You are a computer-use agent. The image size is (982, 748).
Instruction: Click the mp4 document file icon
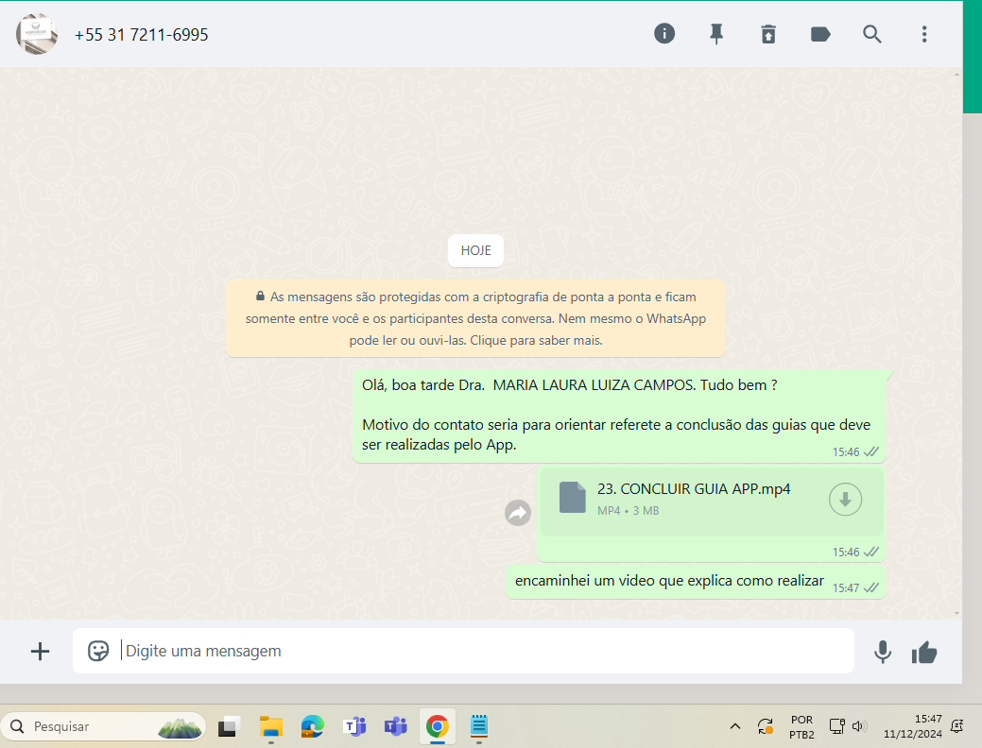coord(572,498)
